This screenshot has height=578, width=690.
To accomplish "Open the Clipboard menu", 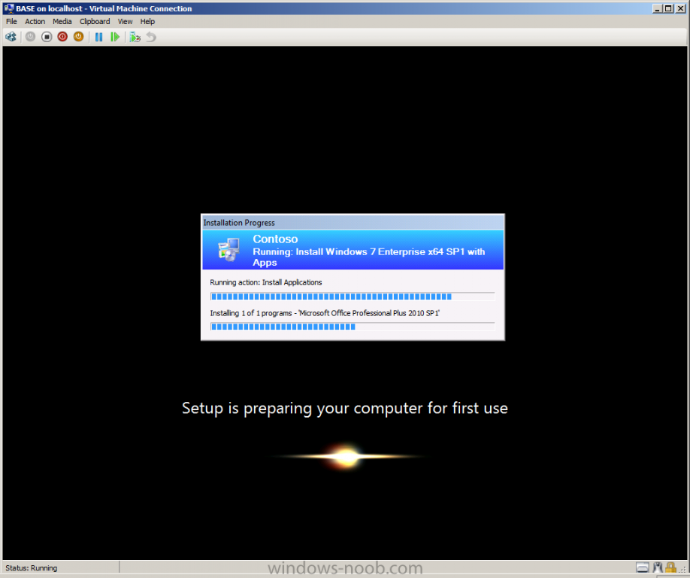I will [95, 22].
